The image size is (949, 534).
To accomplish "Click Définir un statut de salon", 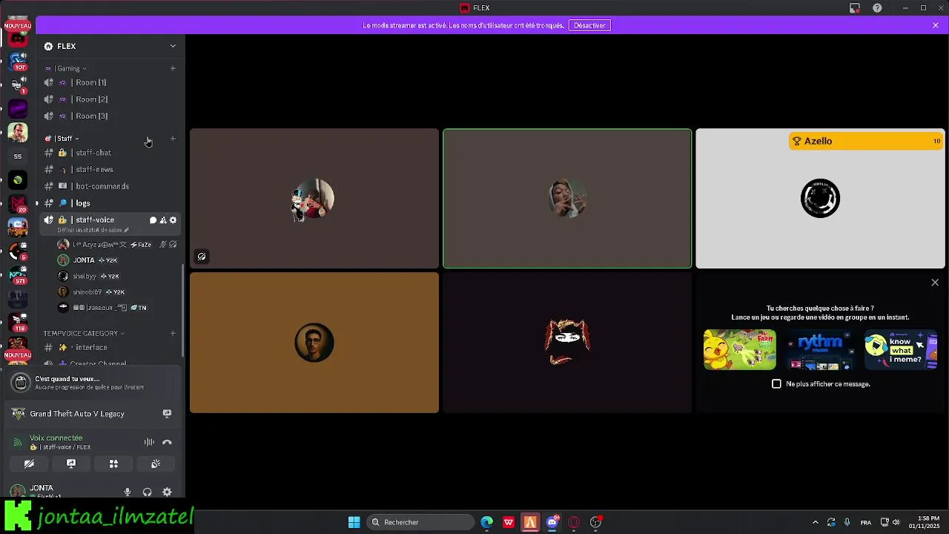I will pyautogui.click(x=93, y=230).
